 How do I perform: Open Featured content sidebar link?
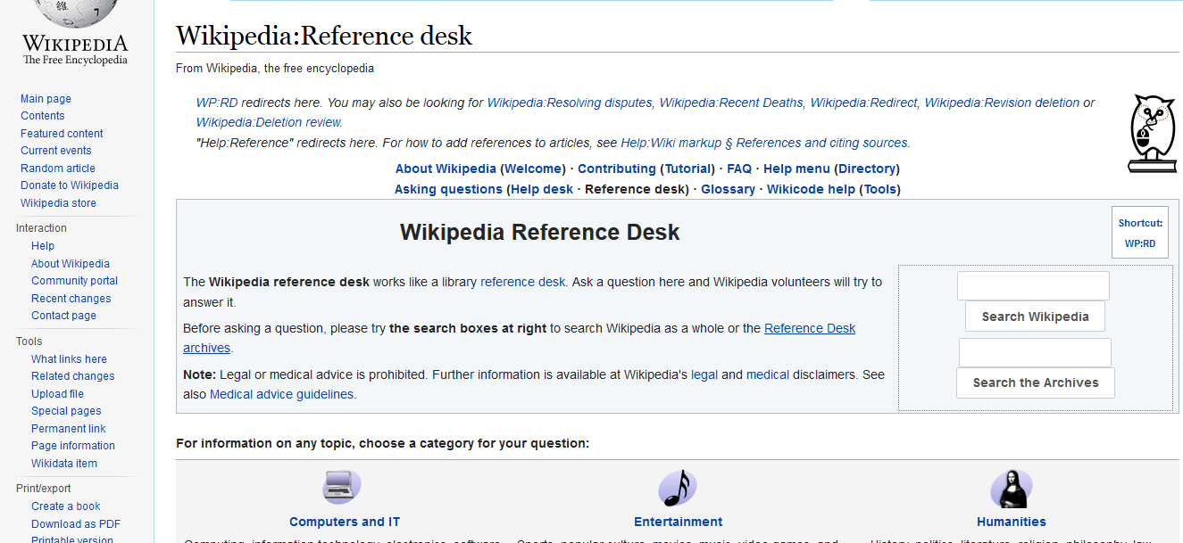tap(62, 134)
